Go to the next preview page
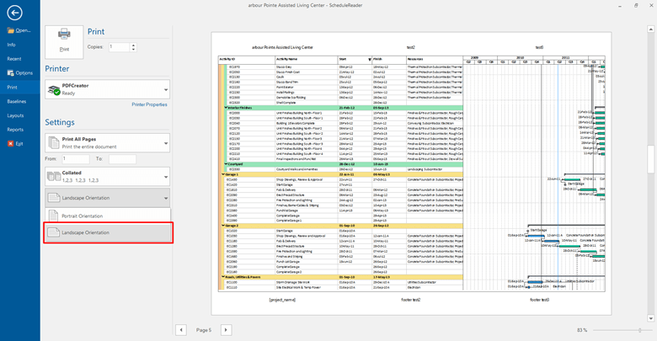 point(226,330)
